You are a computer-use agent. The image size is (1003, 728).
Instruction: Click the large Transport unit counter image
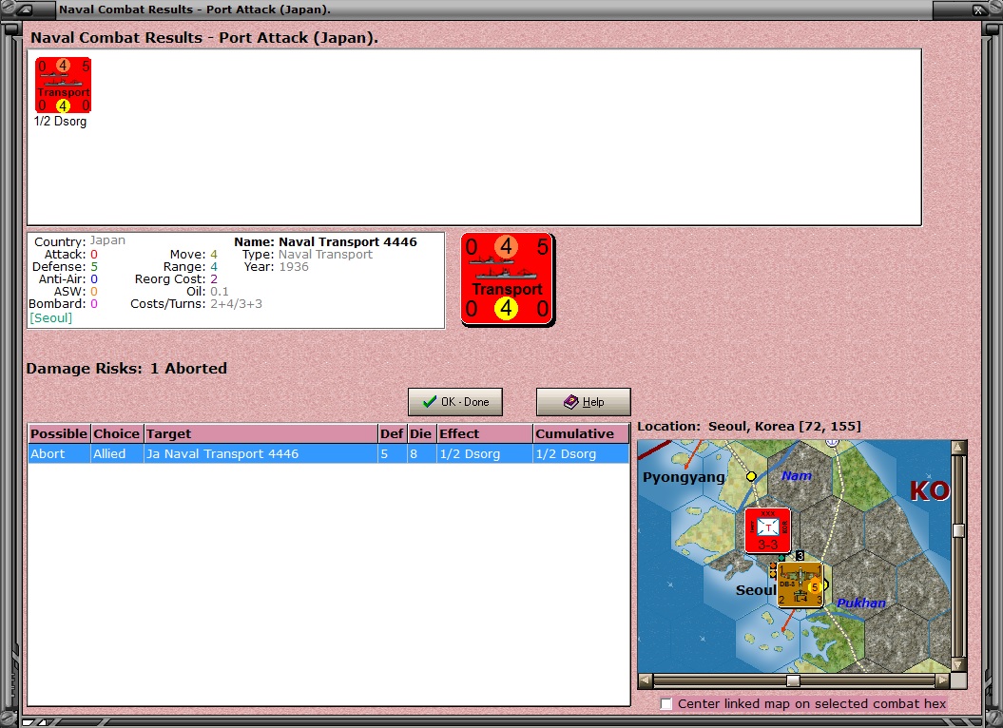pos(508,278)
